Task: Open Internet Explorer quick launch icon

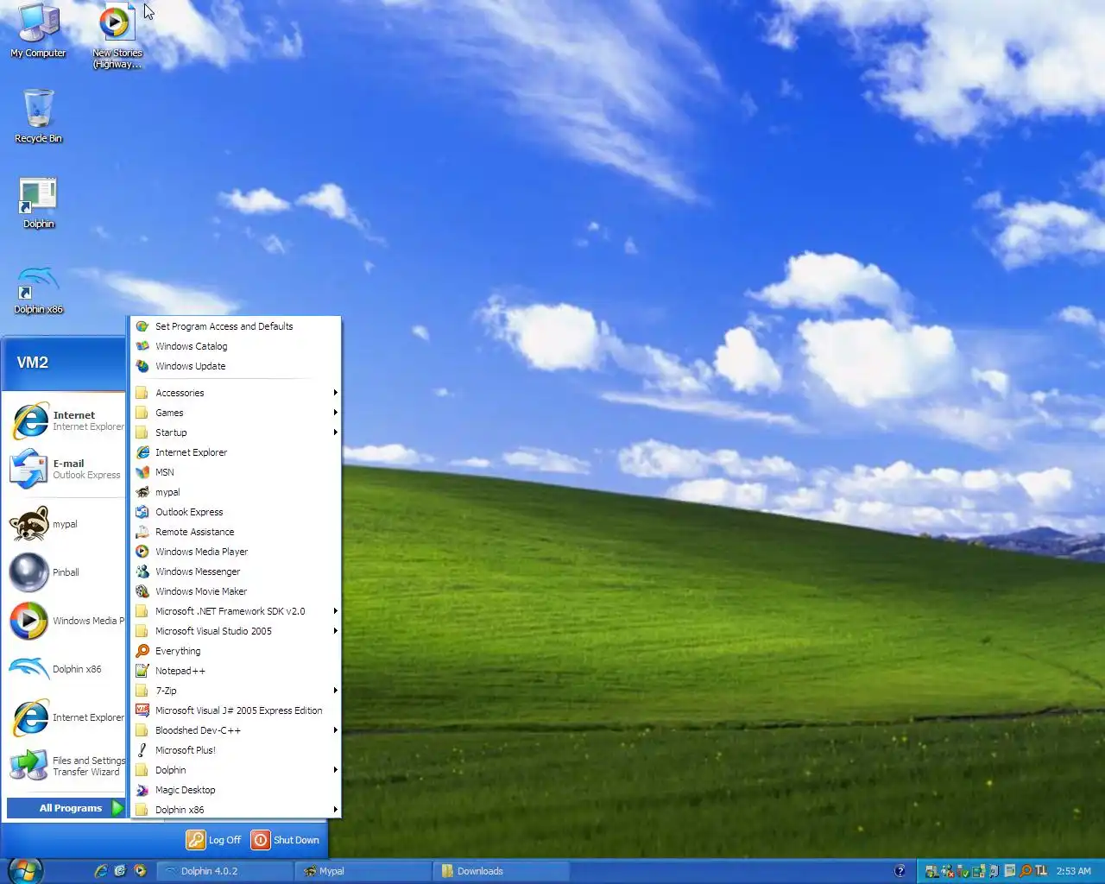Action: coord(101,871)
